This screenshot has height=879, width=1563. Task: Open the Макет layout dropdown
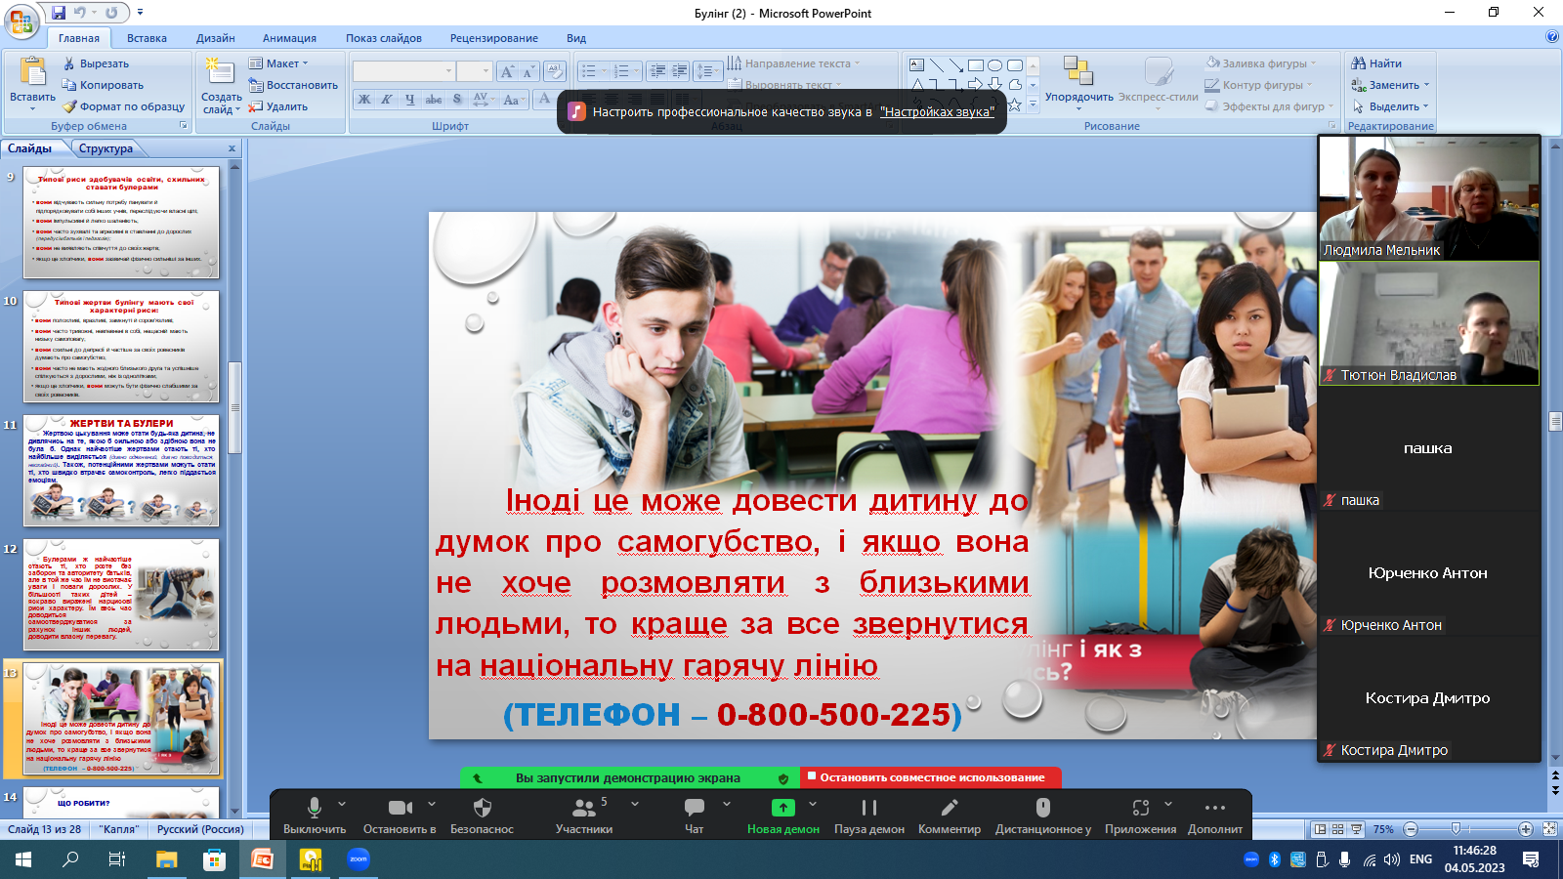tap(278, 63)
